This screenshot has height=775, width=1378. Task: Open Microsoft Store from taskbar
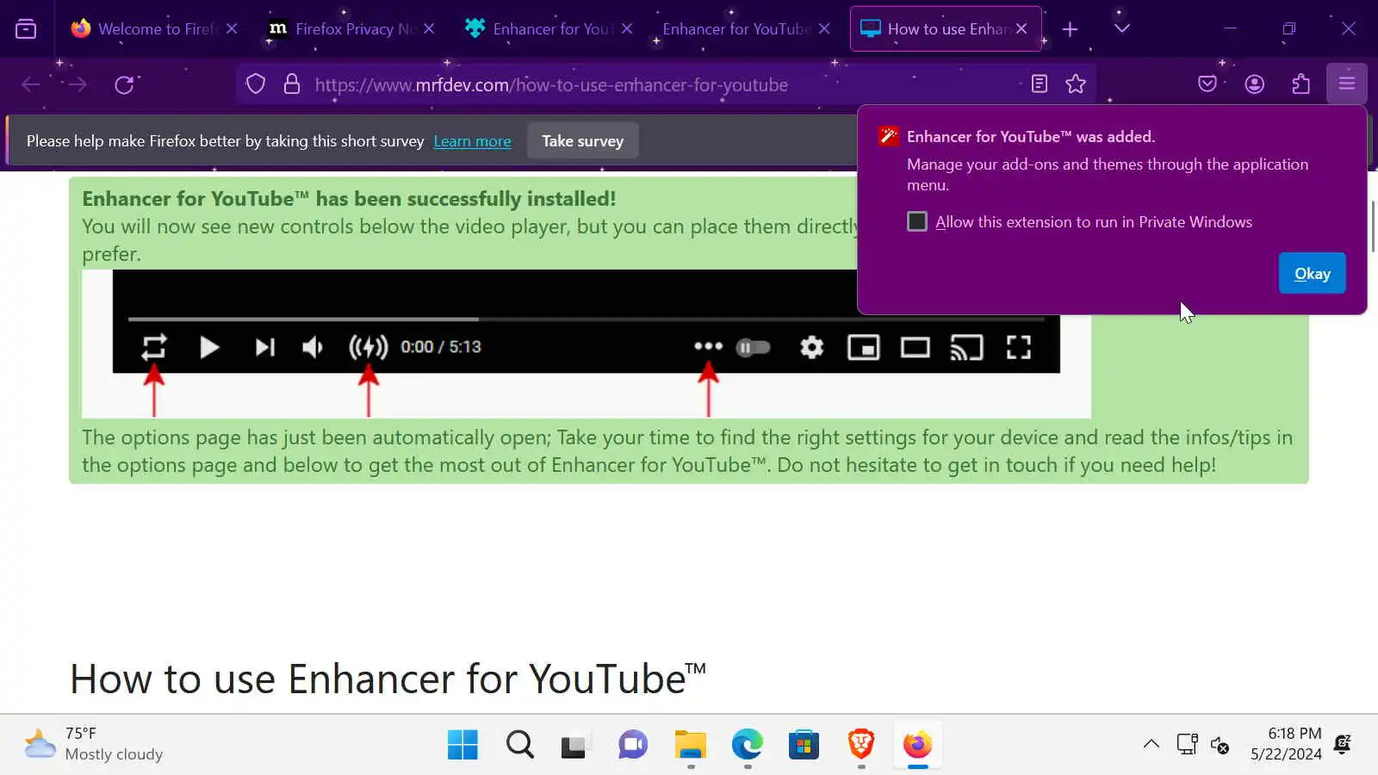click(804, 745)
